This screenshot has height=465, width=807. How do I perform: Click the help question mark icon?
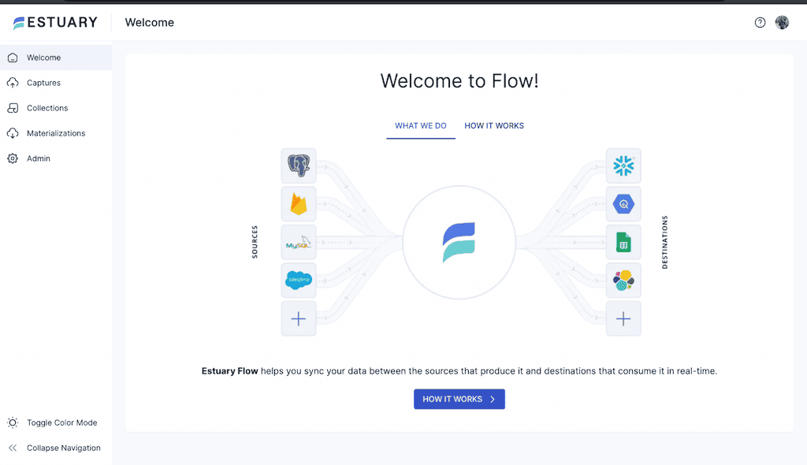point(760,22)
